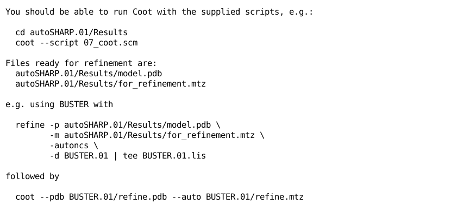Click the 'followed by' text line
This screenshot has height=211, width=476.
click(x=33, y=176)
